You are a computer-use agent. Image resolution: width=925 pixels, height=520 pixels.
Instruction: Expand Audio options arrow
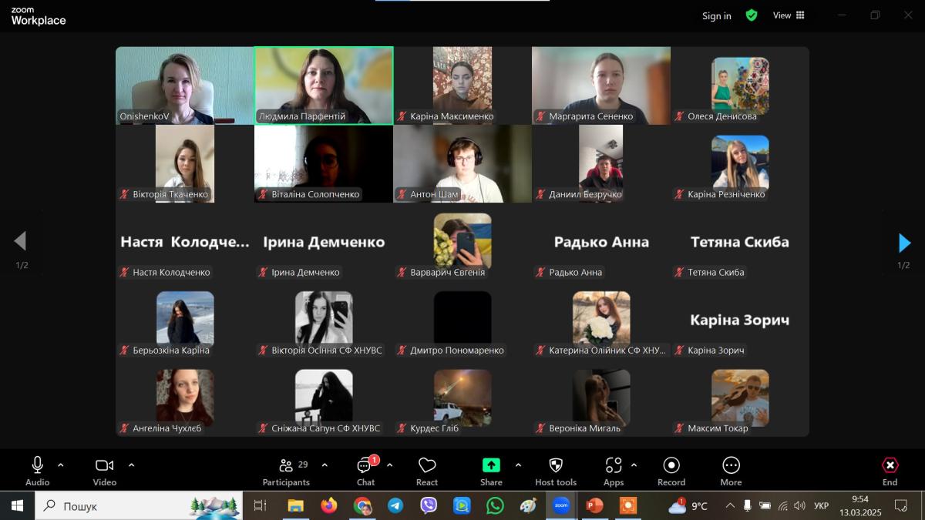coord(61,465)
